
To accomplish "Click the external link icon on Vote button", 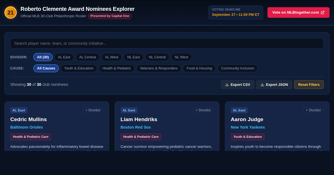I will click(323, 12).
